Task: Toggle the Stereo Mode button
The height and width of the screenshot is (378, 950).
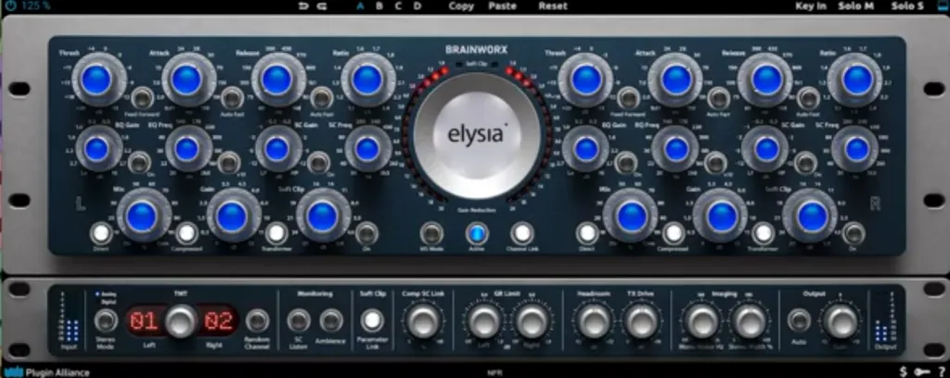Action: tap(106, 321)
